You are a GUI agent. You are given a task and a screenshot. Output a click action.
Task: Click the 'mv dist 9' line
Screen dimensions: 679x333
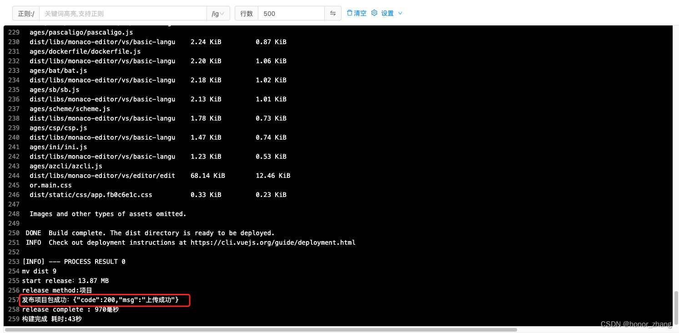[x=39, y=271]
